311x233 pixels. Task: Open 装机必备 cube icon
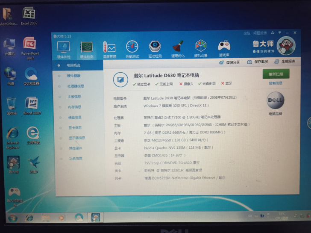tap(201, 48)
